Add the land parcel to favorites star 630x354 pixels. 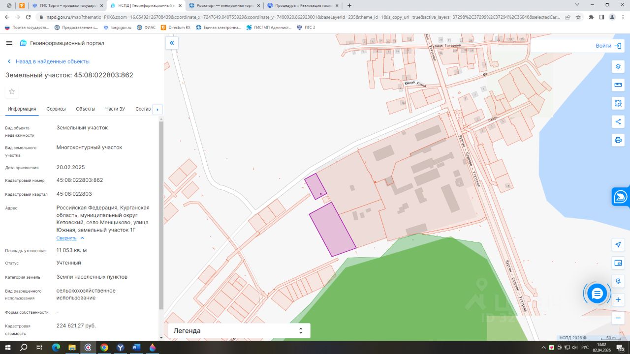pyautogui.click(x=12, y=91)
